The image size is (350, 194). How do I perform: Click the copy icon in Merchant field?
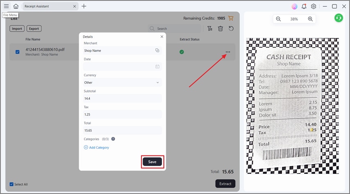(157, 50)
